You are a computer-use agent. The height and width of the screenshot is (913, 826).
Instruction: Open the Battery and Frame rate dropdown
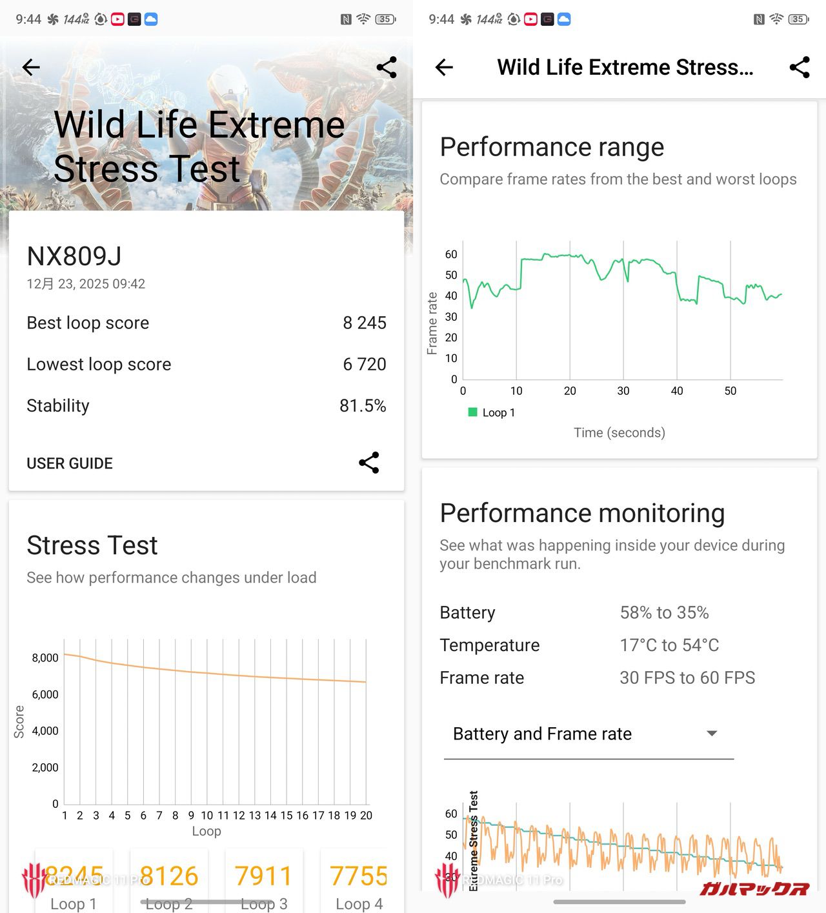tap(588, 734)
